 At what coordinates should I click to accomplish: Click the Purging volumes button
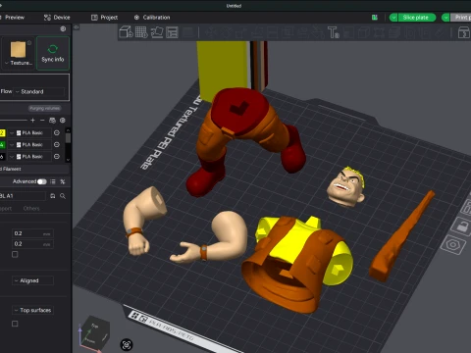(45, 108)
